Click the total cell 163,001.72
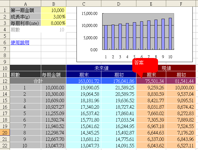Screen dimensions: 198x150 (x=84, y=81)
